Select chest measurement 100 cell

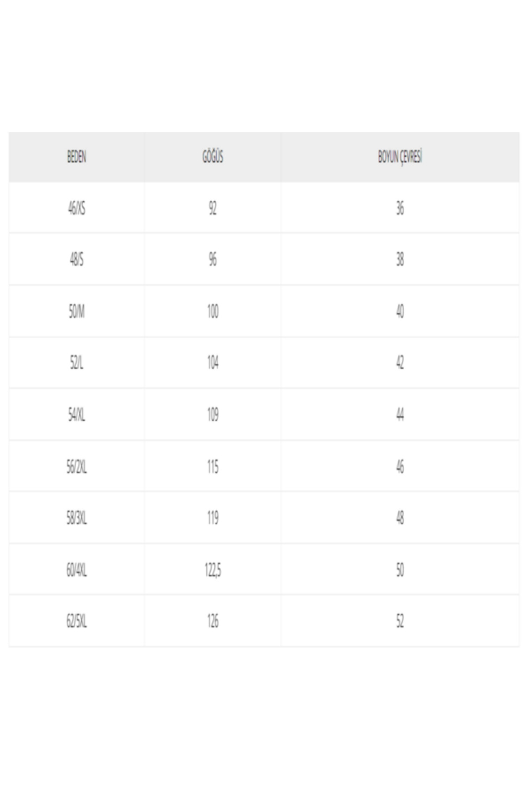213,311
